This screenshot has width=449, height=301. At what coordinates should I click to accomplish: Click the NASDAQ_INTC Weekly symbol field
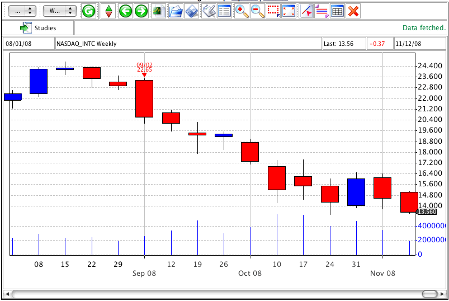point(188,44)
